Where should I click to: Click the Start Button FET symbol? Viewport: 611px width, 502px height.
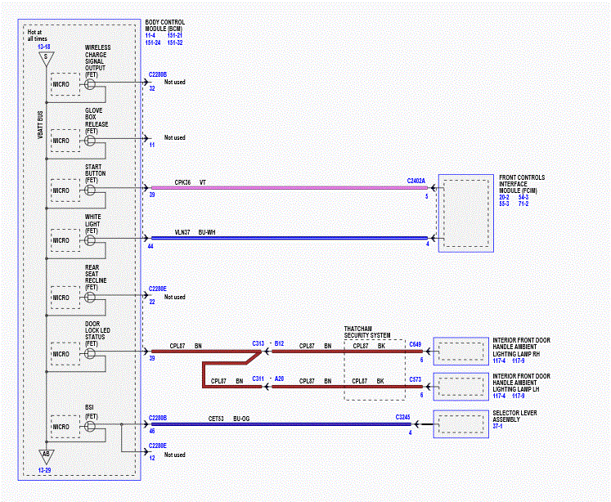point(90,190)
